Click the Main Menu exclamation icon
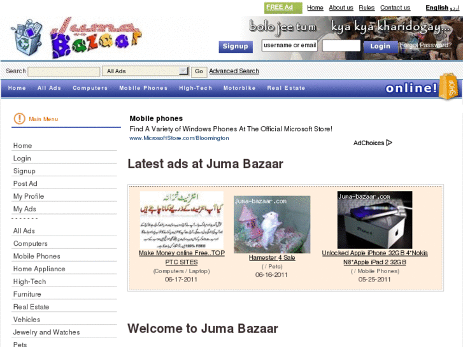This screenshot has height=347, width=463. 20,118
